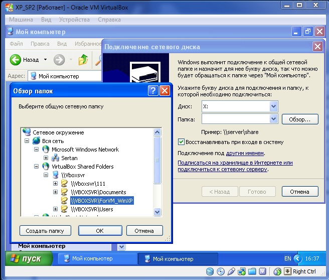Click VirtualBox network status icon
This screenshot has height=280, width=329.
coord(242,271)
